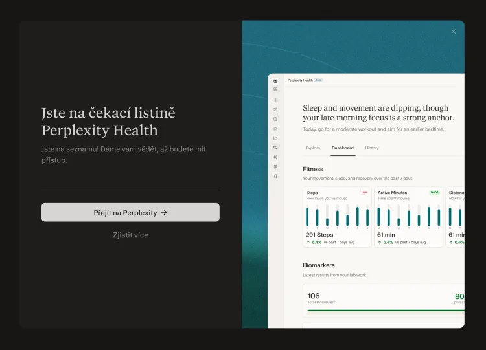Select the Dashboard tab

tap(343, 148)
